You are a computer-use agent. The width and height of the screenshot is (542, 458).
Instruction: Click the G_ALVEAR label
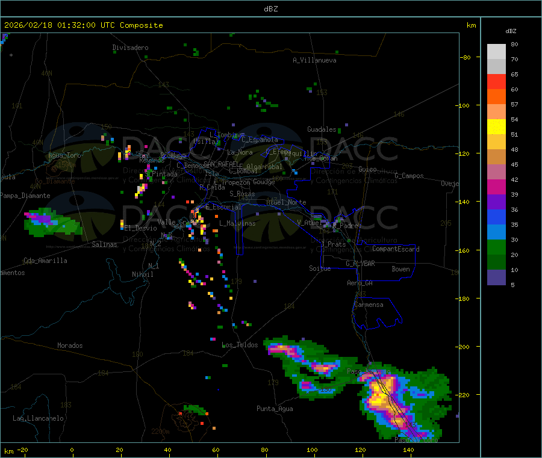pos(361,264)
